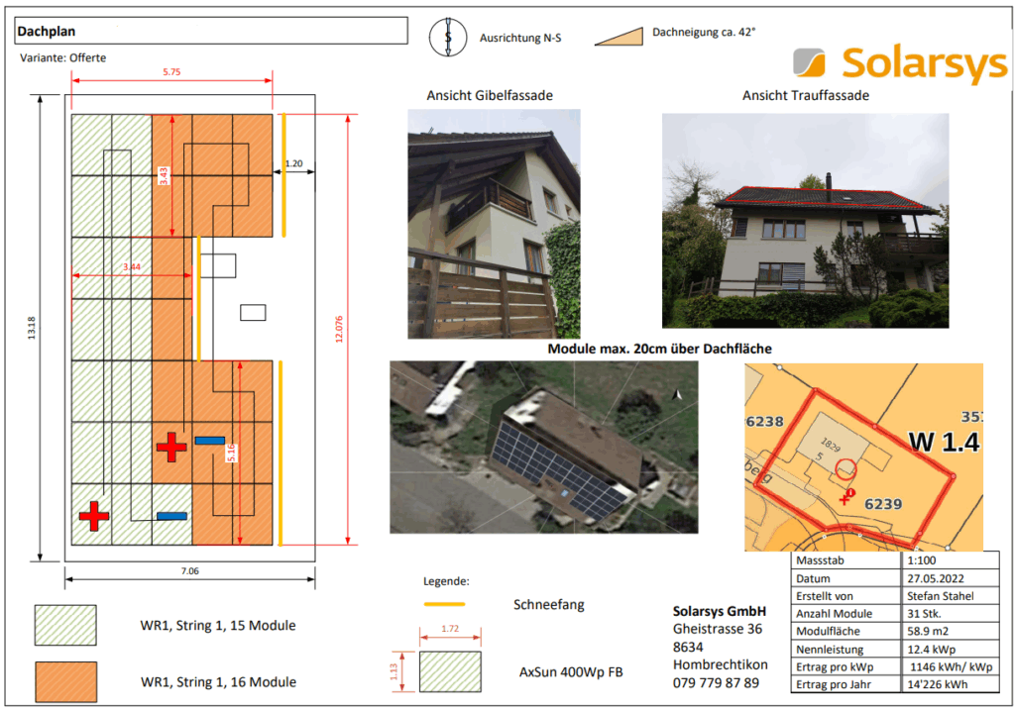The image size is (1015, 710).
Task: Select the 'Legende:' heading
Action: pos(446,581)
